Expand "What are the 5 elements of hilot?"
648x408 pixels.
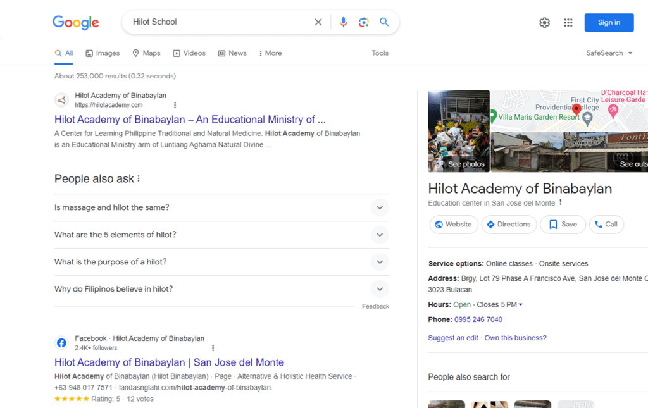tap(379, 235)
